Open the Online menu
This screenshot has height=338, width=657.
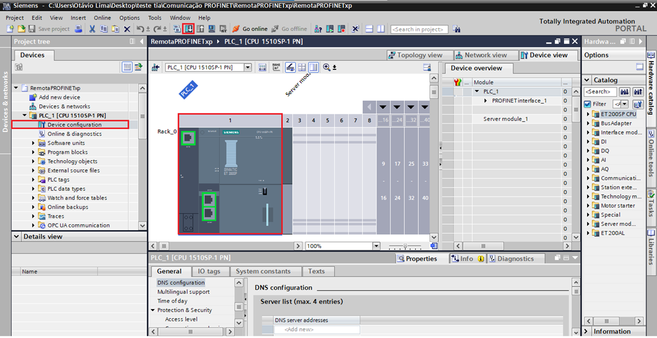point(103,18)
